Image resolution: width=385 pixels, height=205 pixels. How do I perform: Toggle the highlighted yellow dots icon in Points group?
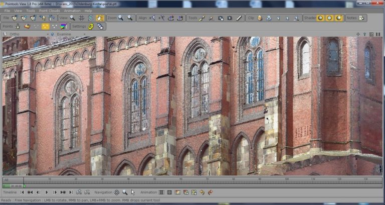click(46, 26)
